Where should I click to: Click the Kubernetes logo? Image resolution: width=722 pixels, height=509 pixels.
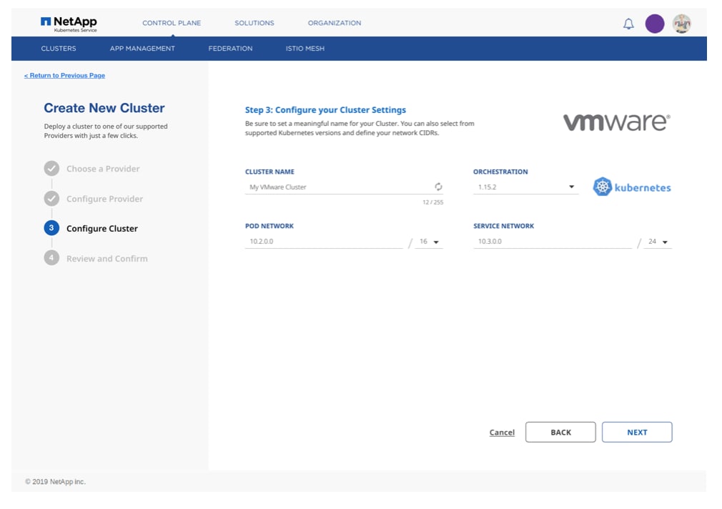click(x=632, y=187)
